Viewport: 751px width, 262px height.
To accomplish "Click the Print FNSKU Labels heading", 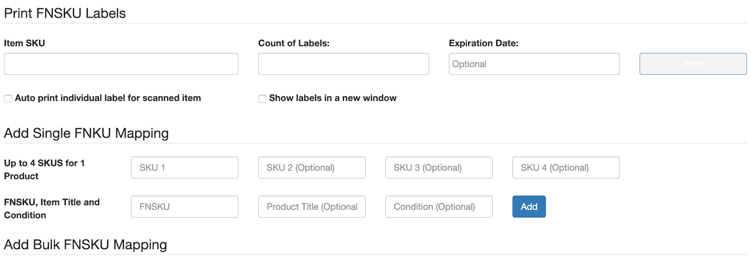I will [65, 14].
